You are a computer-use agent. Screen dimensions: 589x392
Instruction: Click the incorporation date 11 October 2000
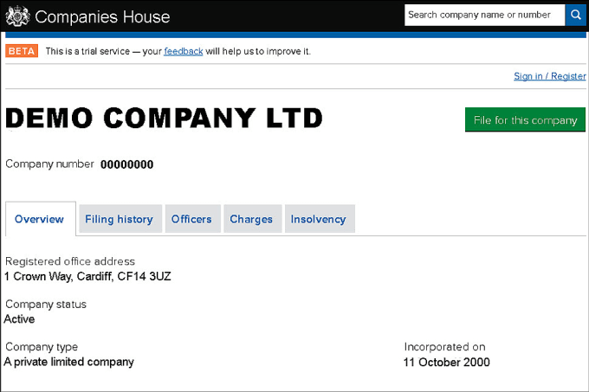click(447, 362)
